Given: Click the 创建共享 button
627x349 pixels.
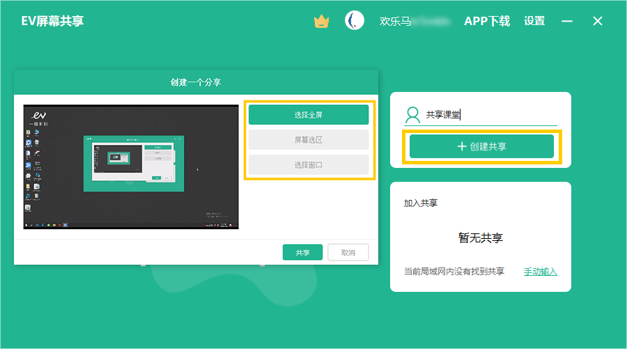Looking at the screenshot, I should [x=481, y=146].
